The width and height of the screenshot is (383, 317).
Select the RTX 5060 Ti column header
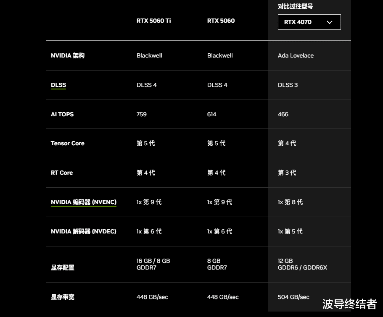153,21
